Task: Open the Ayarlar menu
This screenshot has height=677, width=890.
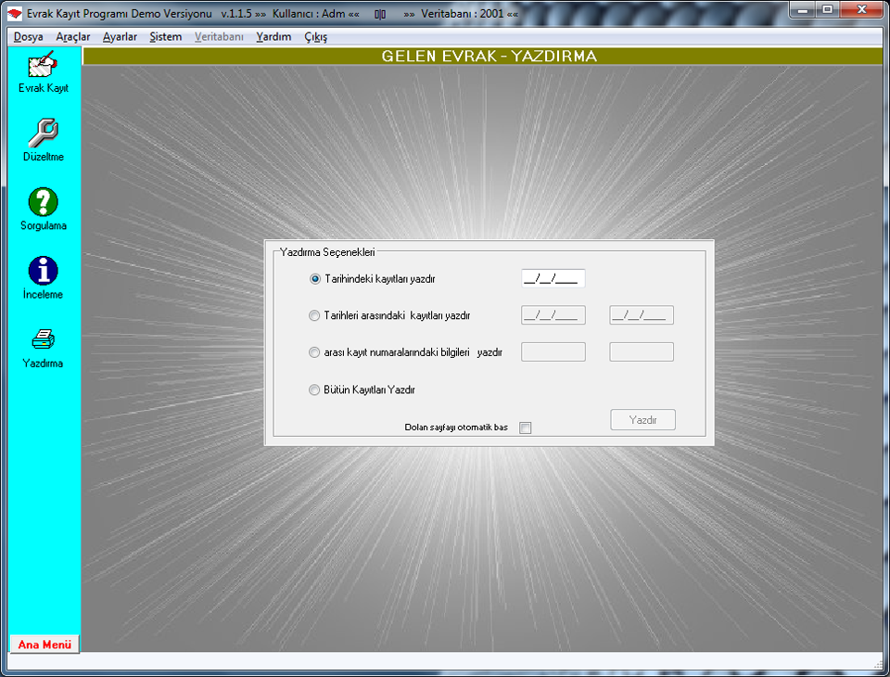Action: point(120,37)
